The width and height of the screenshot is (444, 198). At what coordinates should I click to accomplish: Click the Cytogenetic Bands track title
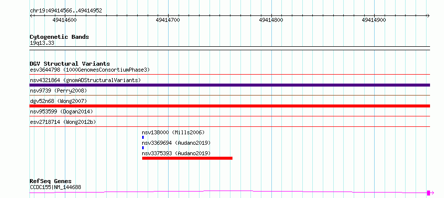pos(59,37)
